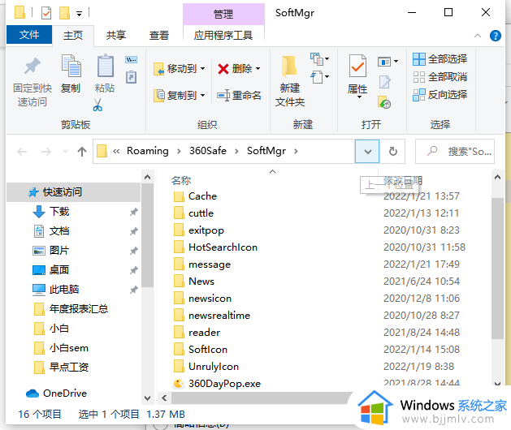Click the quick access toolbar properties icon

point(46,13)
